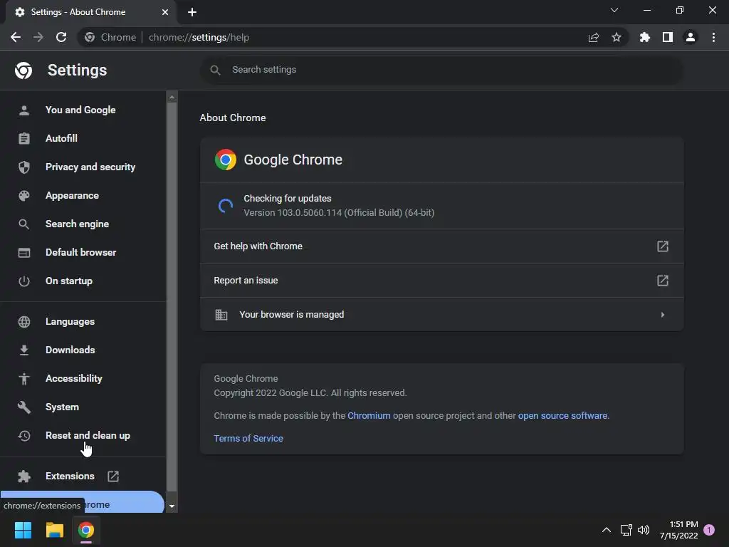
Task: Expand Your browser is managed
Action: pos(441,314)
